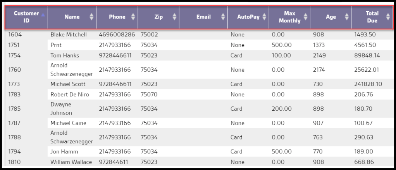
Task: Click the 241828.10 total due value
Action: pyautogui.click(x=368, y=84)
